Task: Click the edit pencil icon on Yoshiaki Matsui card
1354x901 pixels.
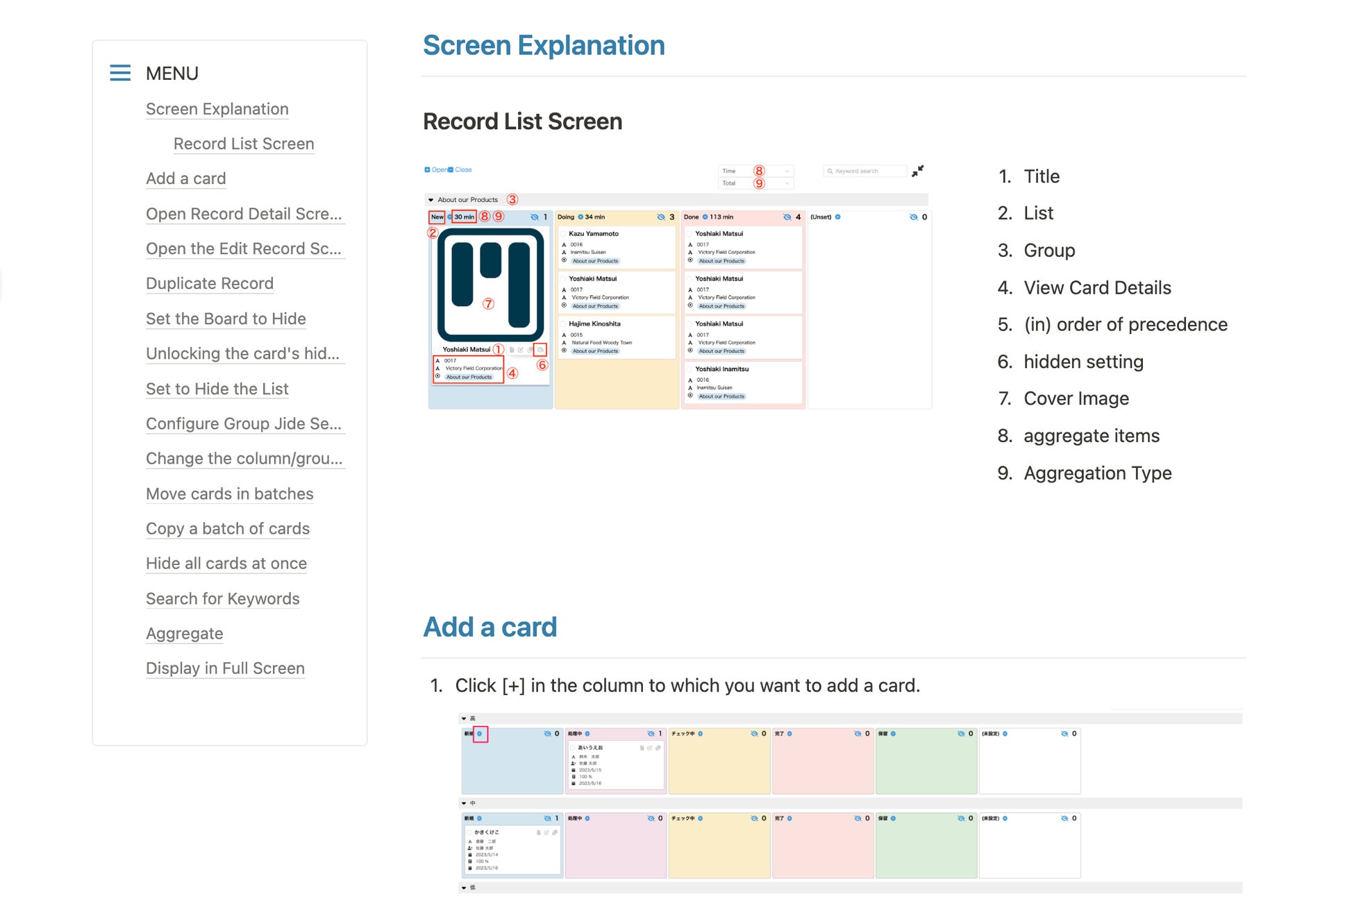Action: point(521,350)
